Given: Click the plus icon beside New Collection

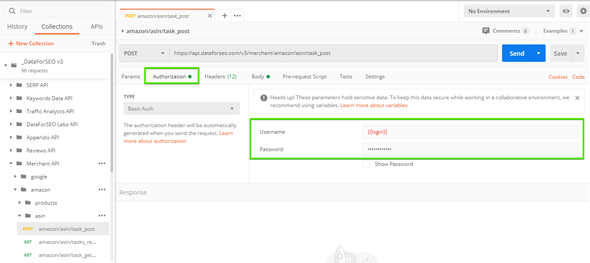Looking at the screenshot, I should [11, 44].
